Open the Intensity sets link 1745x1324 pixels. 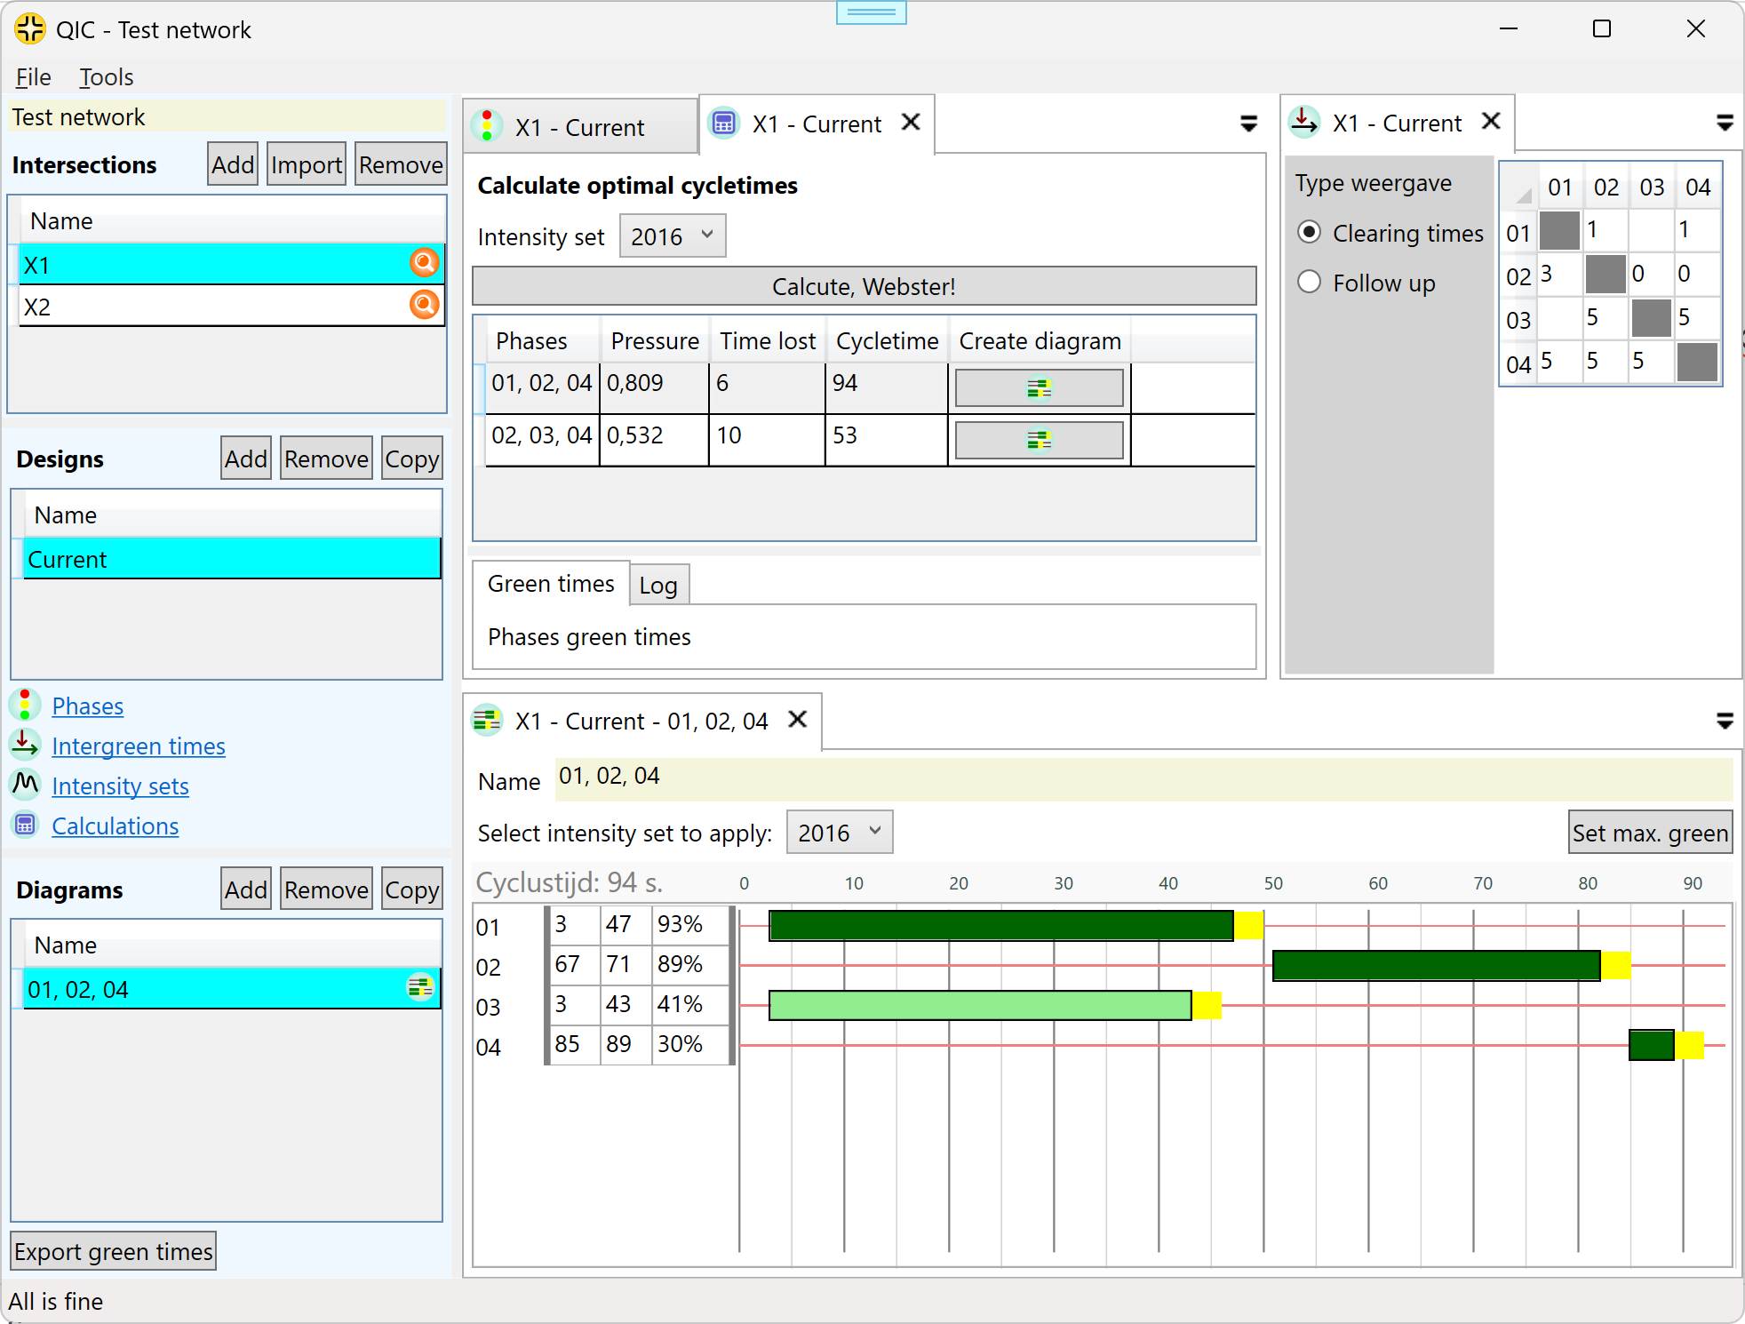(x=121, y=786)
